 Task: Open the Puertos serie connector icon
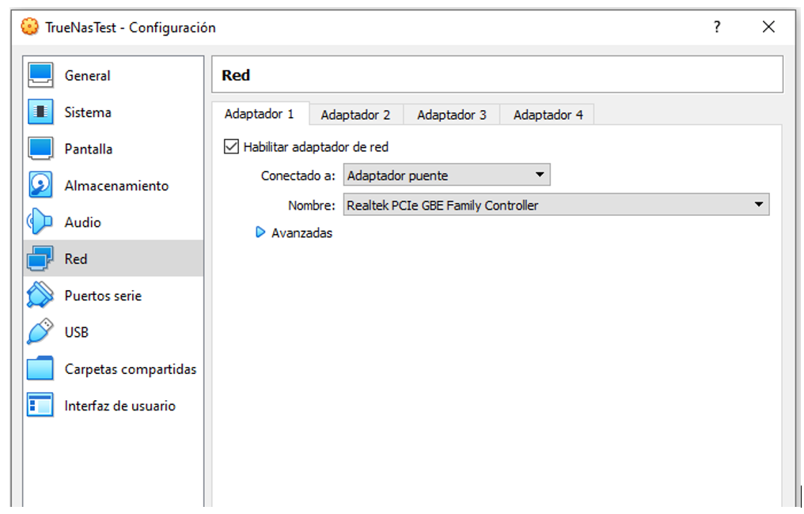pos(40,295)
